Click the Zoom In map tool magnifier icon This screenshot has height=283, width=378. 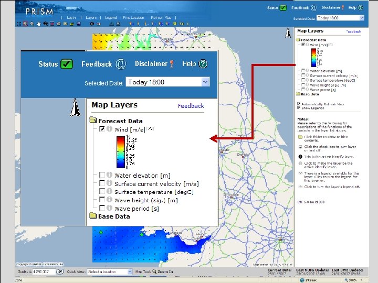[x=154, y=271]
